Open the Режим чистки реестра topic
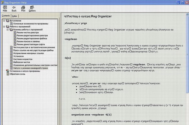Image resolution: width=189 pixels, height=125 pixels. coord(28,33)
